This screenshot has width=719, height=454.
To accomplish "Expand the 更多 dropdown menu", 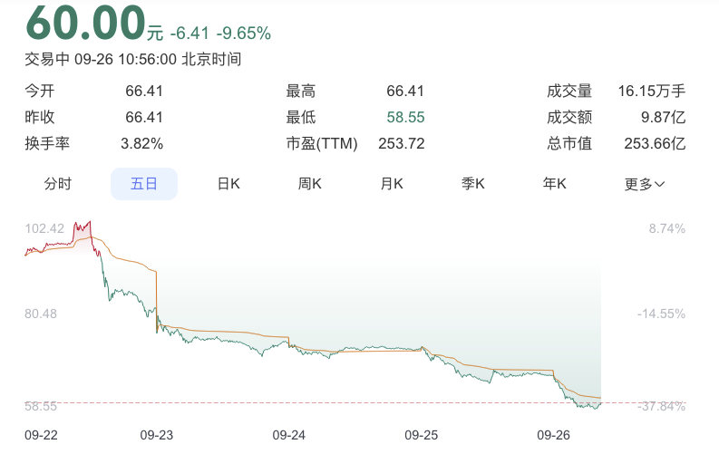I will point(645,184).
